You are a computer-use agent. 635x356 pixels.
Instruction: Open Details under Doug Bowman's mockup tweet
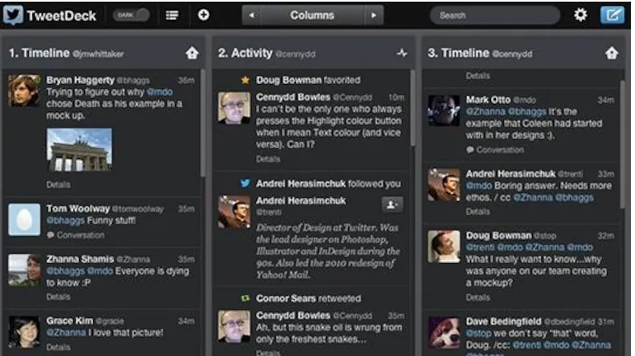(478, 297)
